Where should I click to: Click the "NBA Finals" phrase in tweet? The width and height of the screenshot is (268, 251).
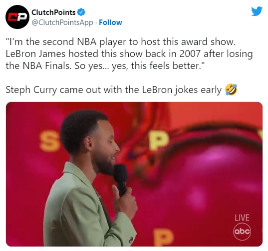[x=46, y=65]
